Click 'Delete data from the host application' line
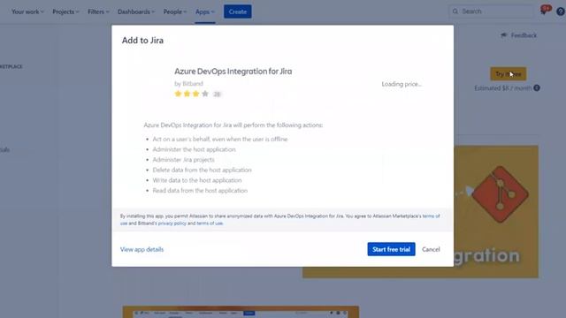 point(203,170)
